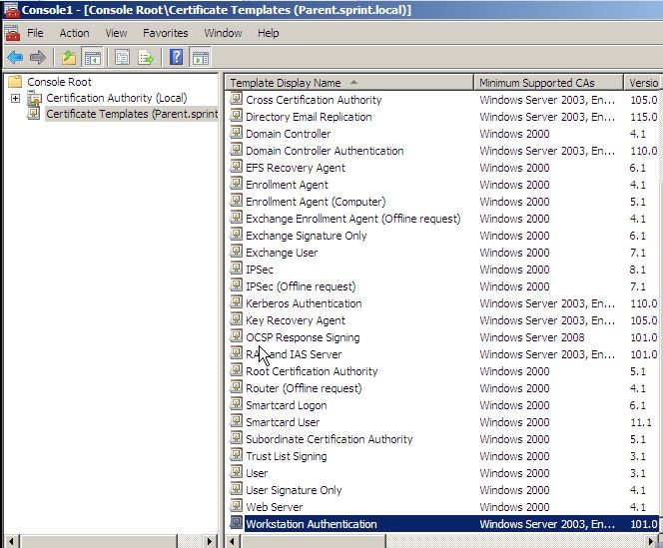The height and width of the screenshot is (548, 663).
Task: Open the Action menu
Action: [x=75, y=33]
